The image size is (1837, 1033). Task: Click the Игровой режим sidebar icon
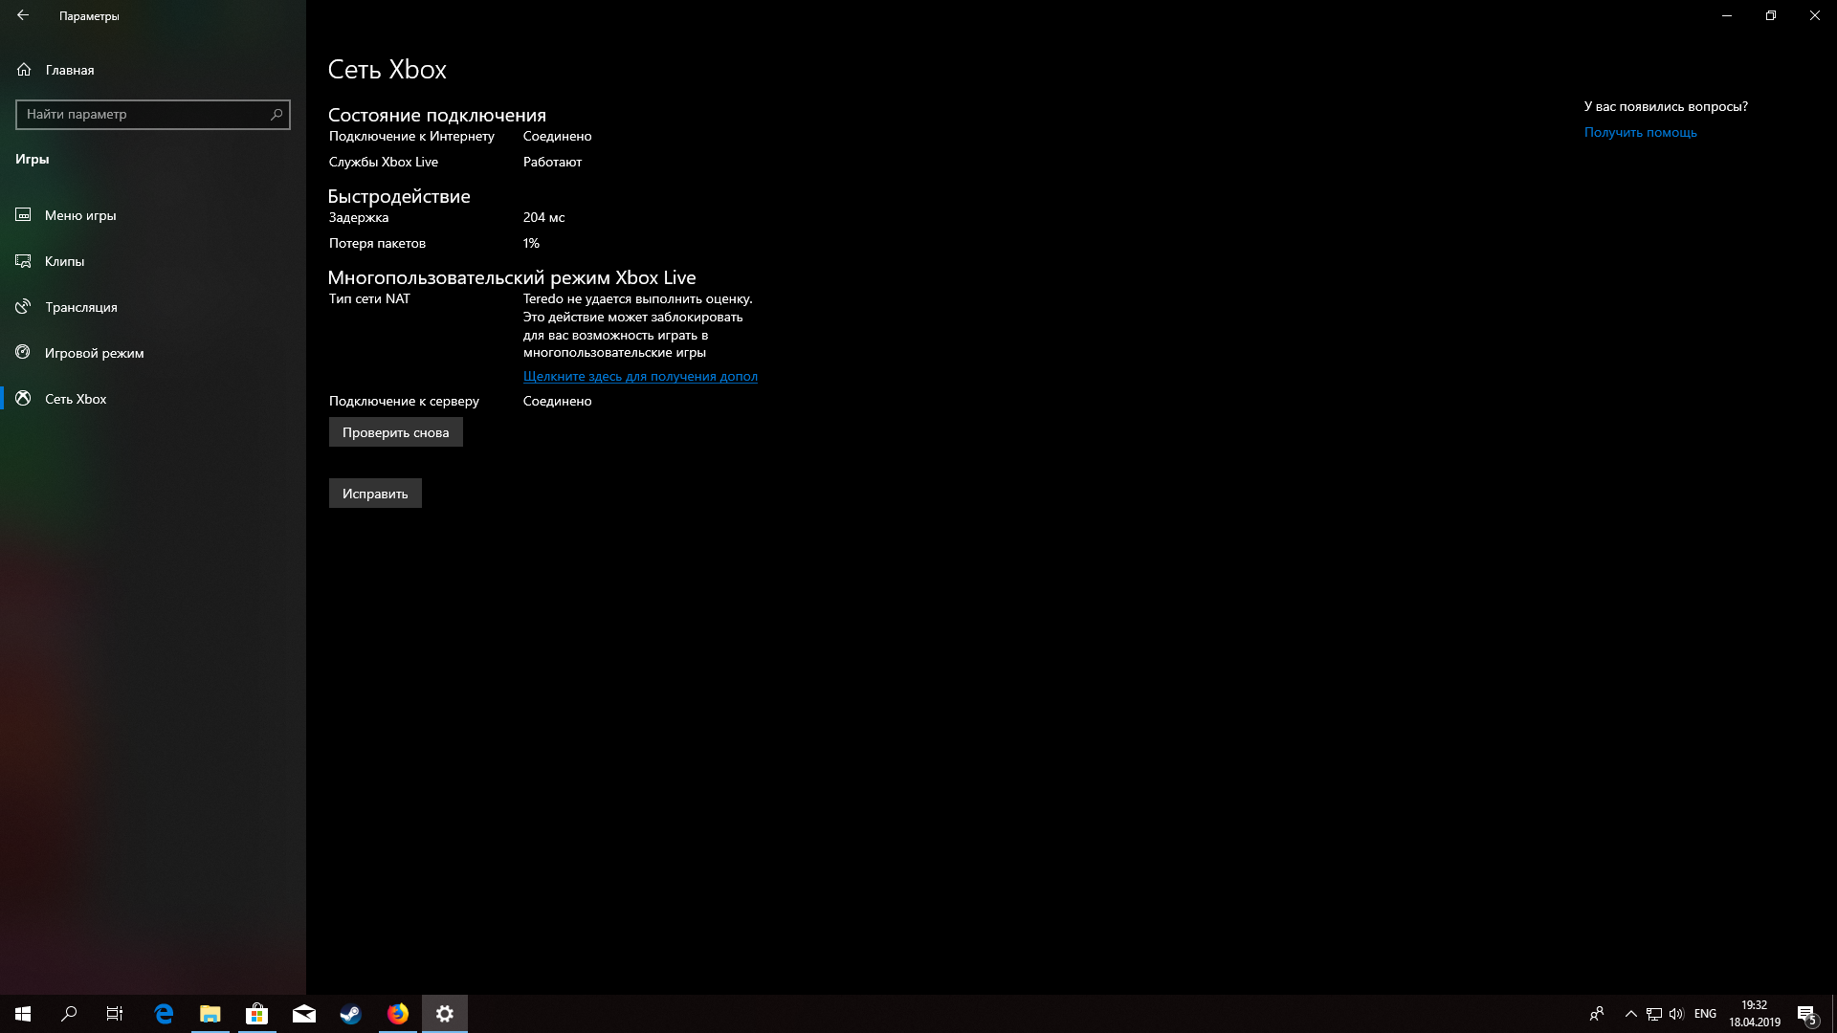click(24, 353)
